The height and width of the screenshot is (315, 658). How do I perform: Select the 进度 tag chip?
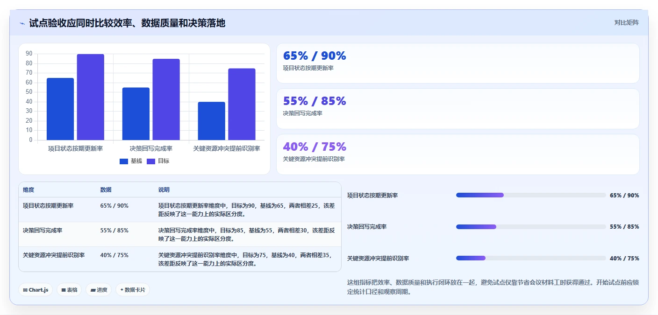pyautogui.click(x=99, y=290)
